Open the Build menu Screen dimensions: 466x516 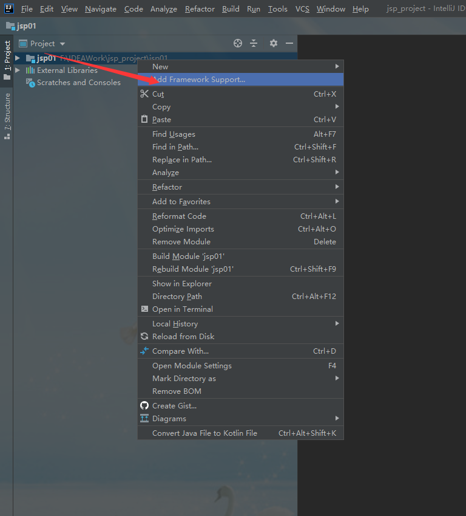point(231,9)
